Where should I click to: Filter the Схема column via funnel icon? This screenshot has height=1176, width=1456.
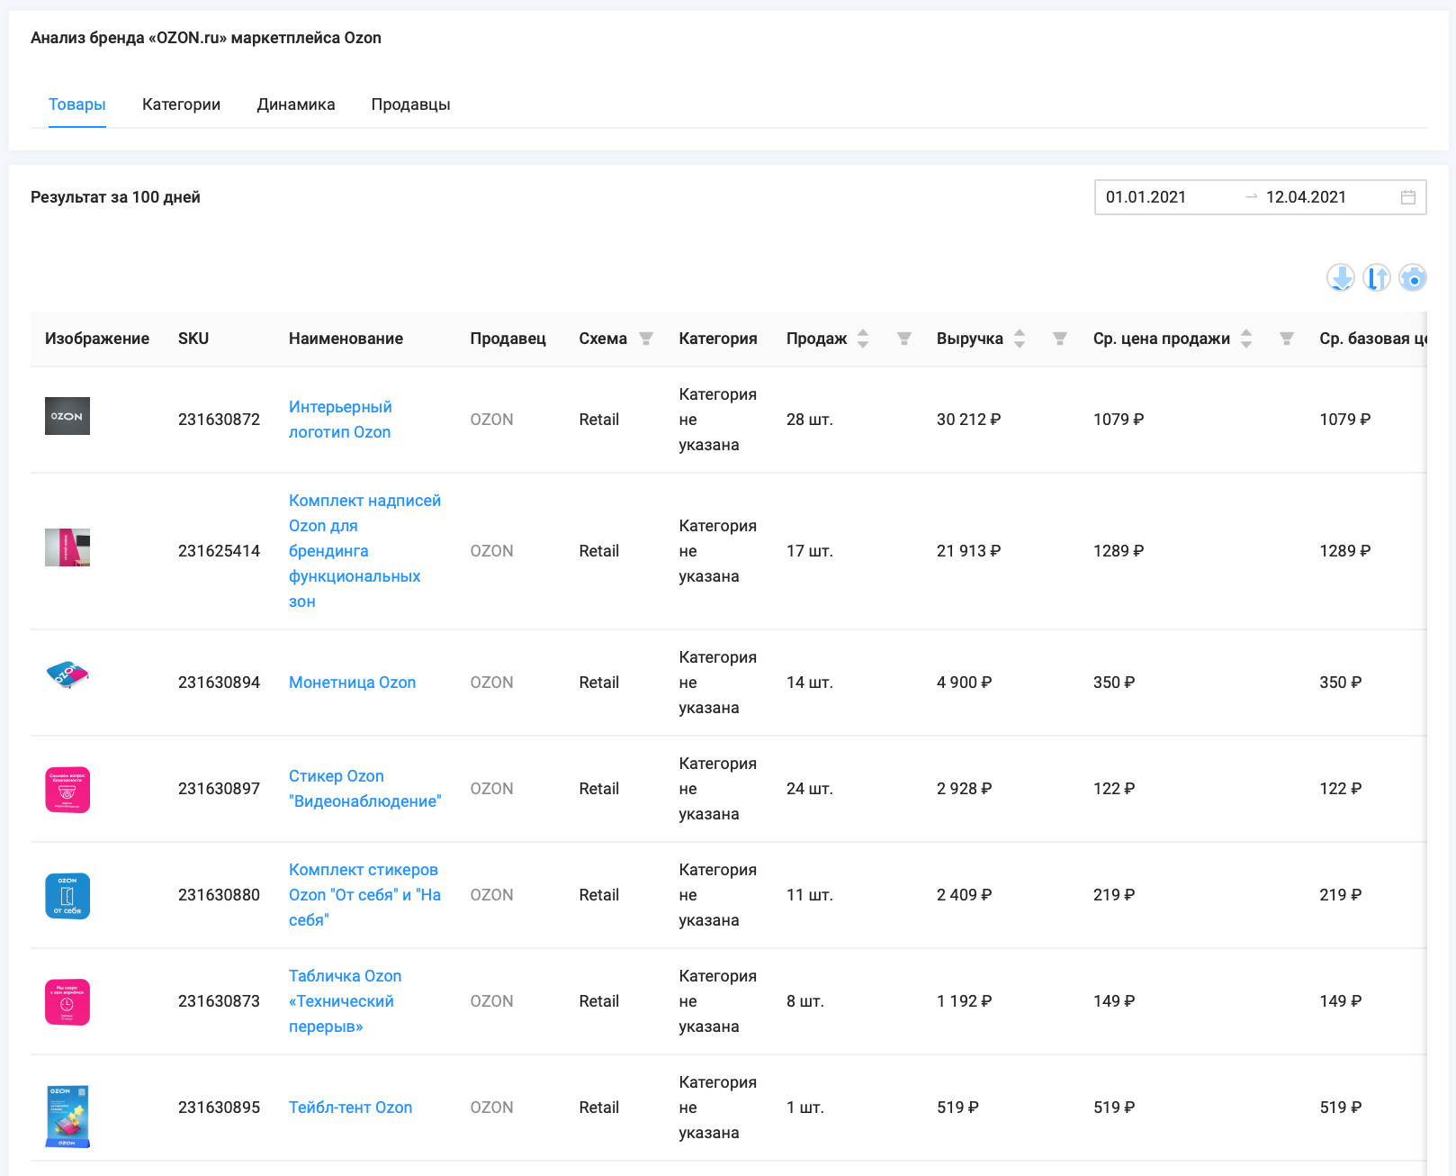click(646, 339)
